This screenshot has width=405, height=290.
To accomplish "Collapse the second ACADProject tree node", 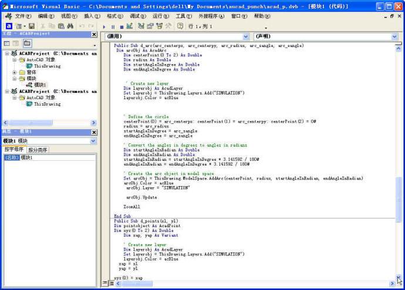I will coord(7,92).
